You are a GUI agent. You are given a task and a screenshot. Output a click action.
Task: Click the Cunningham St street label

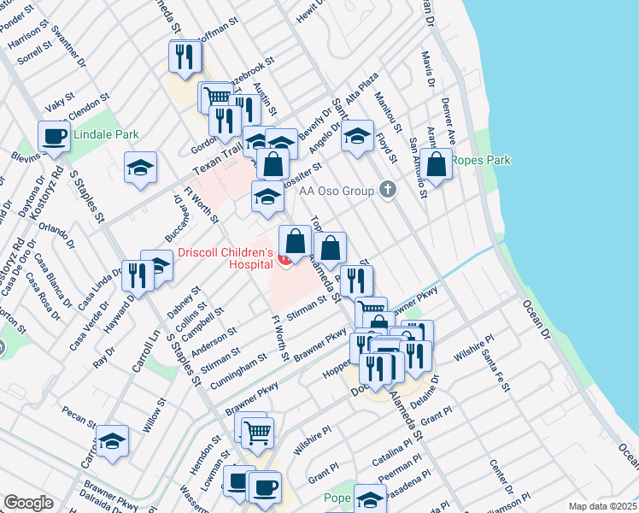pyautogui.click(x=239, y=371)
